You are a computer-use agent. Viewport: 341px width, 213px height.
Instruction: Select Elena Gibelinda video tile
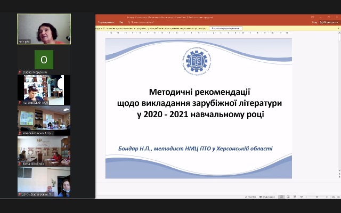click(x=44, y=151)
